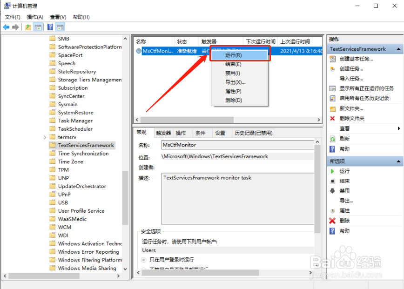This screenshot has width=404, height=289.
Task: Select the TaskScheduler folder in the tree
Action: [x=74, y=128]
